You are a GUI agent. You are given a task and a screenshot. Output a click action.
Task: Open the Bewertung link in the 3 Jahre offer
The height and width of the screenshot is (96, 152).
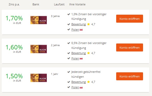tap(79, 24)
